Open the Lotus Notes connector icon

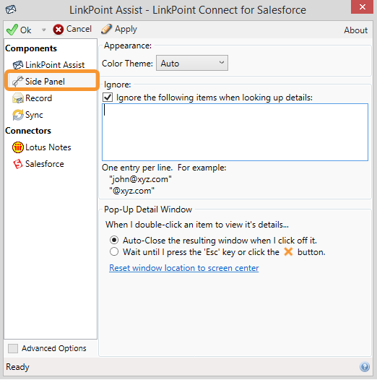click(18, 147)
